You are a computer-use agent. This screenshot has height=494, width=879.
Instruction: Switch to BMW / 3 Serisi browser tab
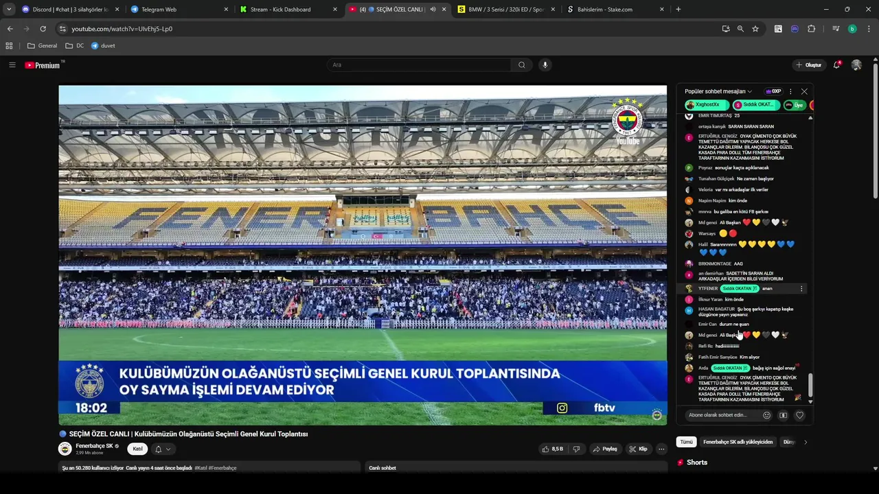pos(505,10)
